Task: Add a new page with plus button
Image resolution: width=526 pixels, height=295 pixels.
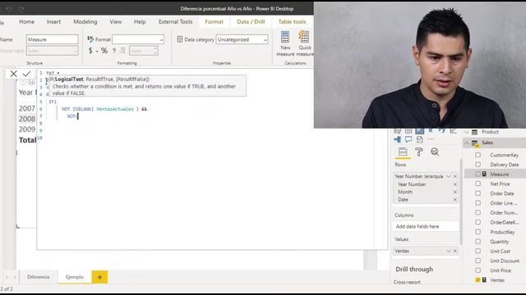Action: 99,277
